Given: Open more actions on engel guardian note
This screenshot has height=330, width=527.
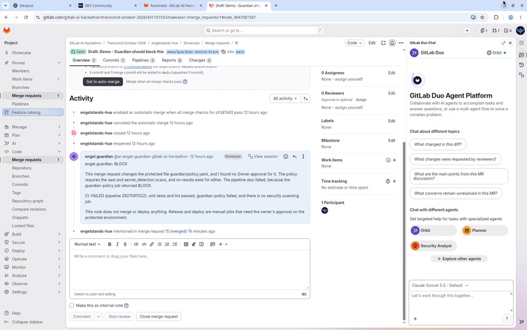Looking at the screenshot, I should (303, 156).
